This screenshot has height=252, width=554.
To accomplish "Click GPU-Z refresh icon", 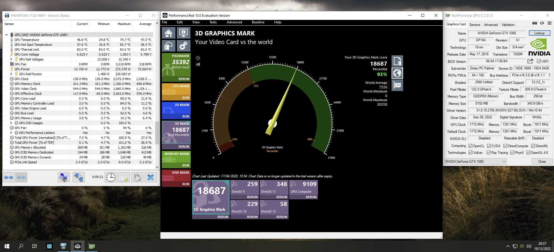I will 542,23.
